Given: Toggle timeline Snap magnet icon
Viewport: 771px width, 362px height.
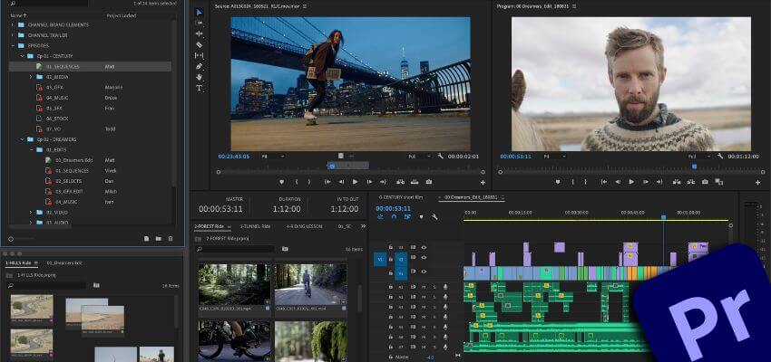Looking at the screenshot, I should click(x=394, y=217).
